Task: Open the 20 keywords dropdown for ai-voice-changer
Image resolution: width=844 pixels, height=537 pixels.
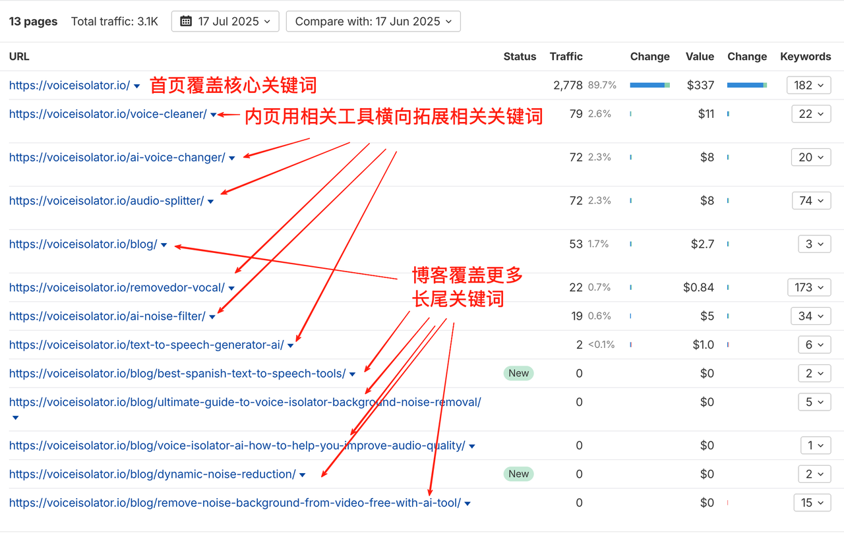Action: (812, 157)
